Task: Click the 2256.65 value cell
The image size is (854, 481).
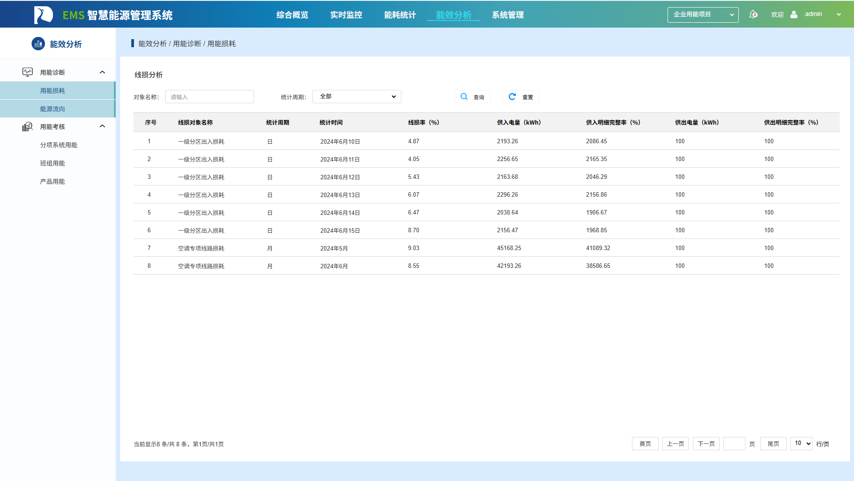Action: click(507, 159)
